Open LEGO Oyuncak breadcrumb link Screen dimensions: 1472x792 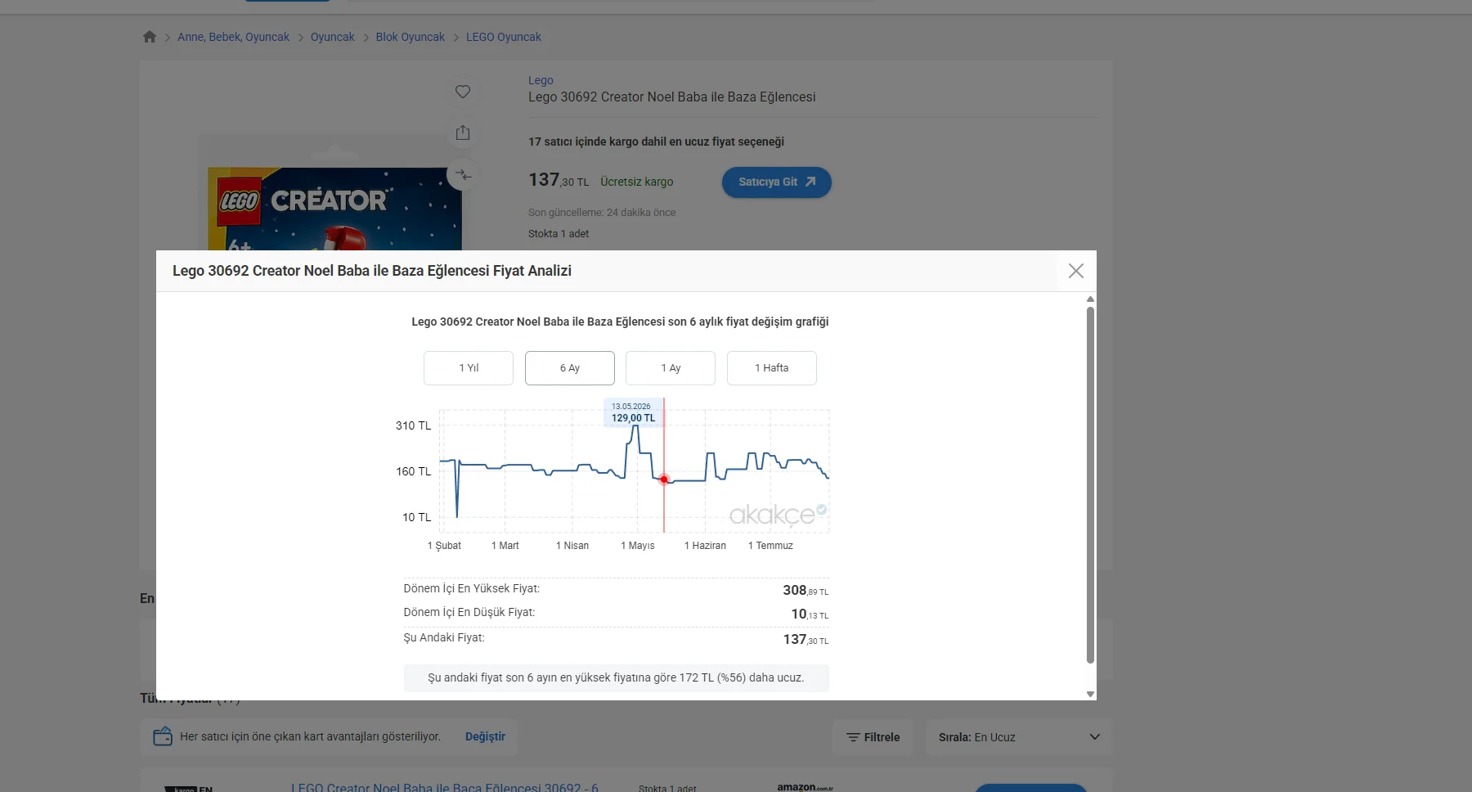[504, 37]
